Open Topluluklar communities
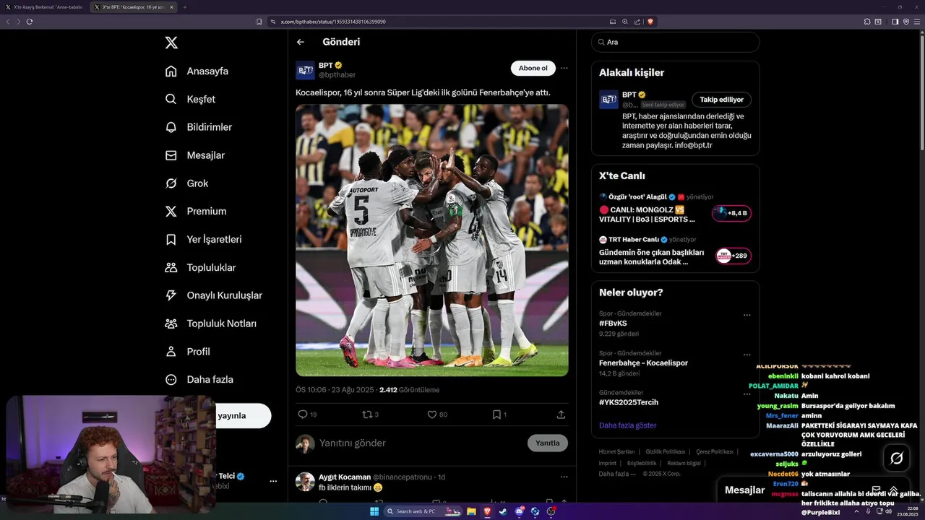Image resolution: width=925 pixels, height=520 pixels. pyautogui.click(x=200, y=267)
